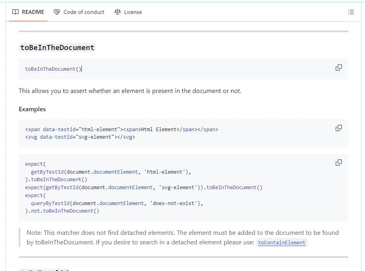Click the balance scale License icon

point(117,12)
